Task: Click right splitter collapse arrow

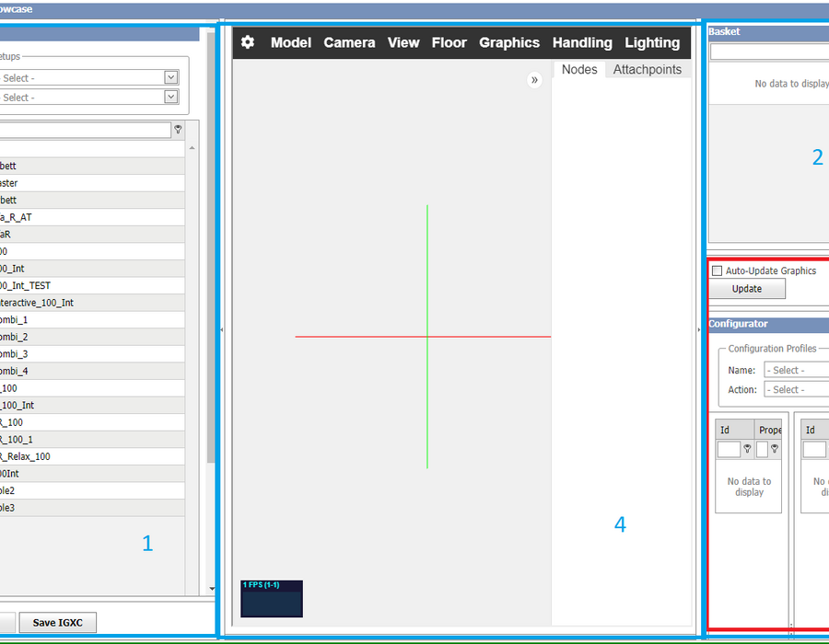Action: pos(698,330)
